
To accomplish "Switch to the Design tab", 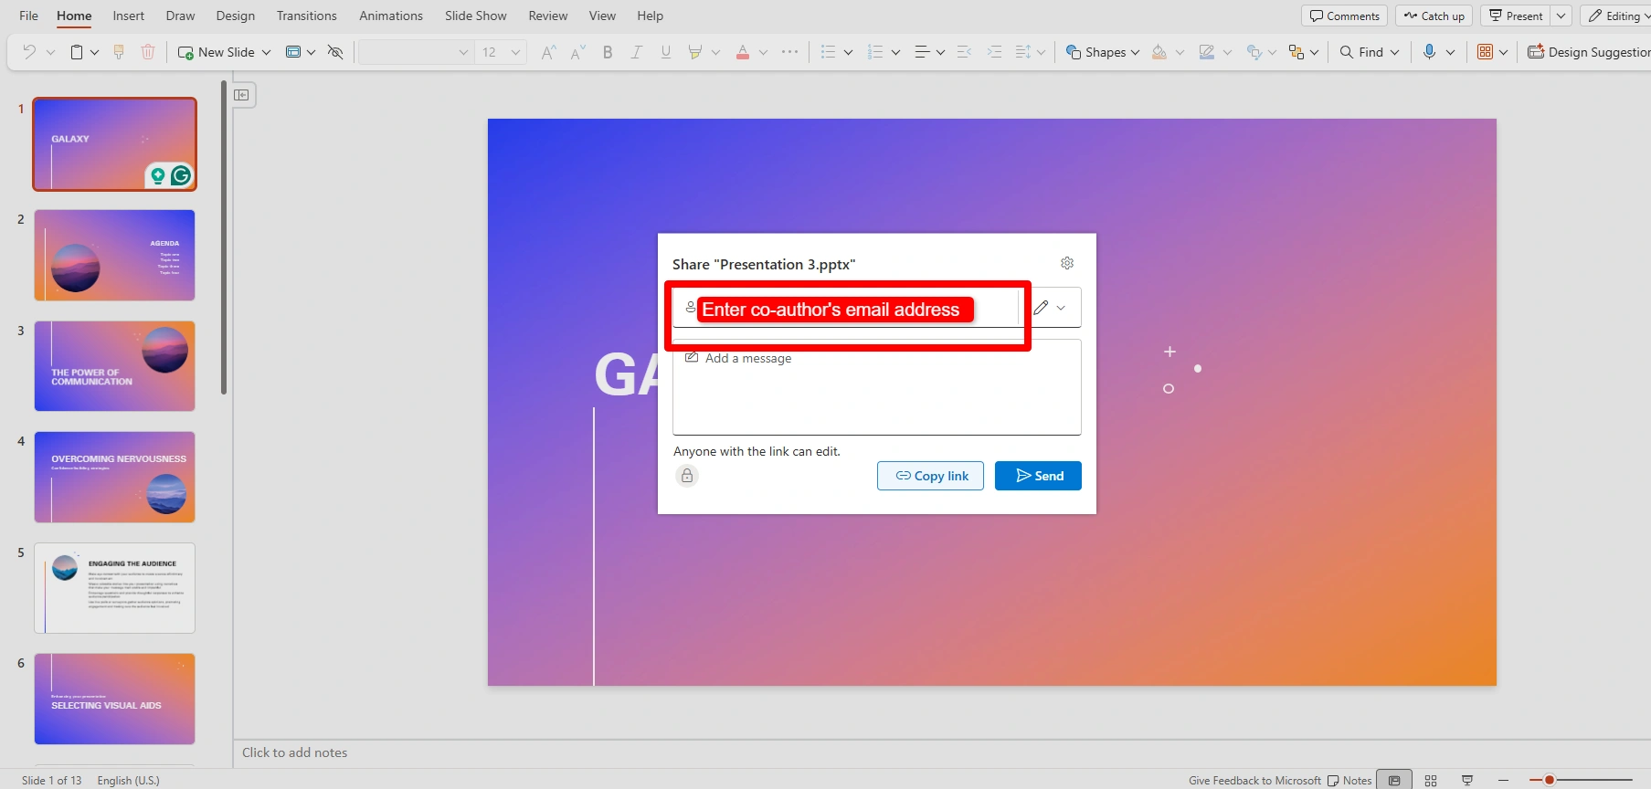I will pyautogui.click(x=236, y=16).
